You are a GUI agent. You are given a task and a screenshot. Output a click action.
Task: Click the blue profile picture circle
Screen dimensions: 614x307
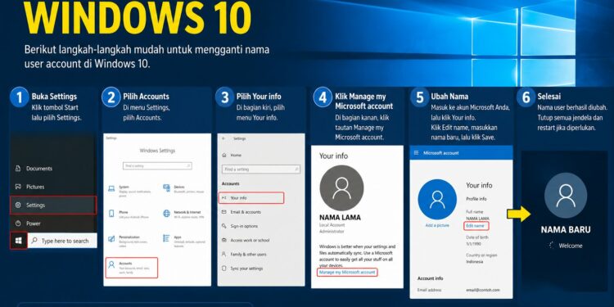point(437,199)
